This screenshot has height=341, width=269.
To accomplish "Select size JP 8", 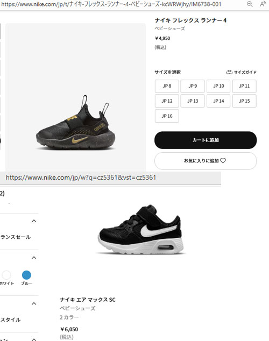I will (167, 86).
